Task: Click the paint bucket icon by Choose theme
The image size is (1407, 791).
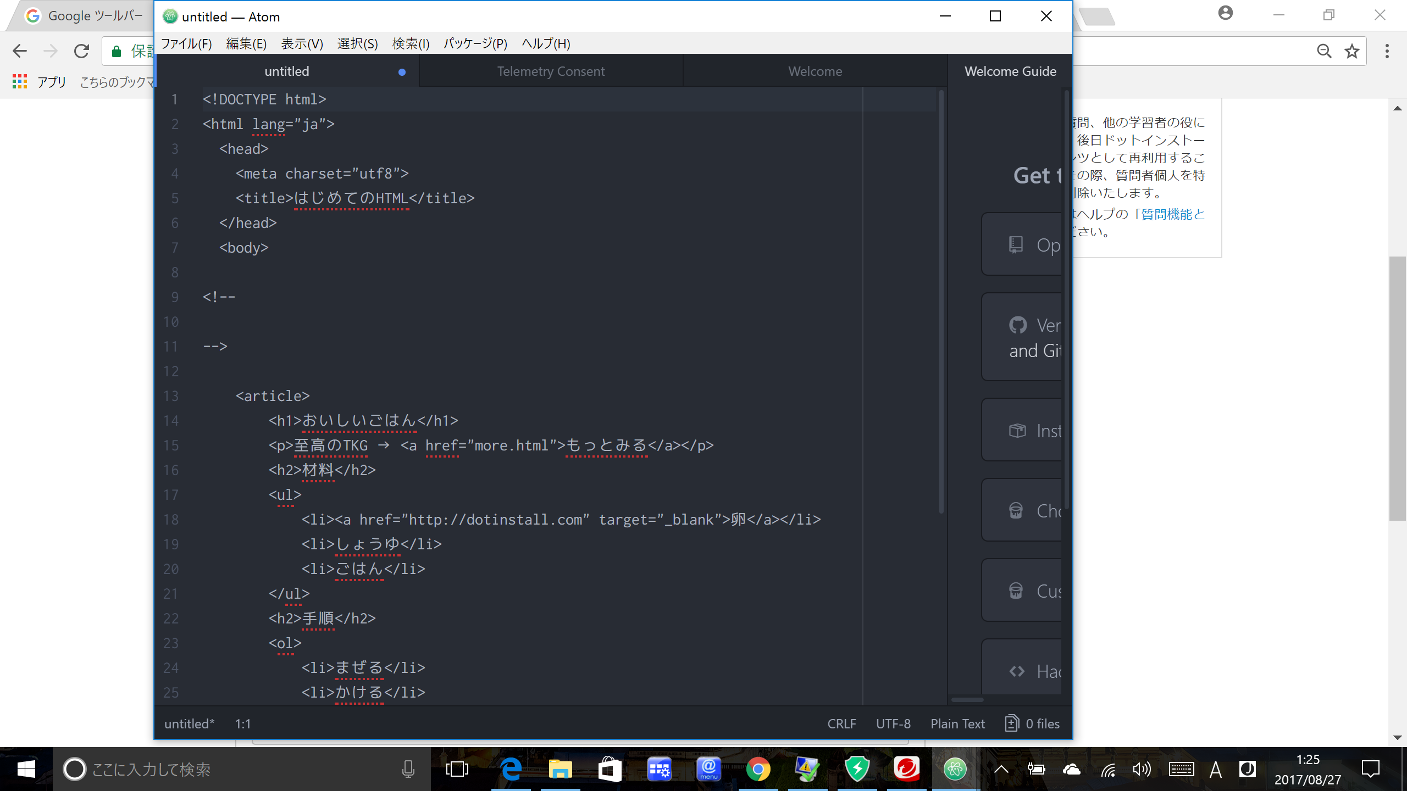Action: 1016,511
